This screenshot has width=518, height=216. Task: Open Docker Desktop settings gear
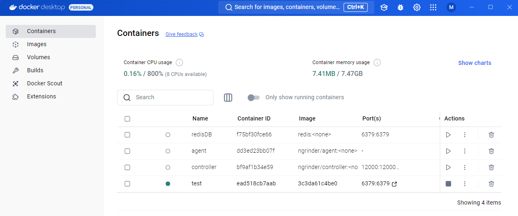coord(417,7)
